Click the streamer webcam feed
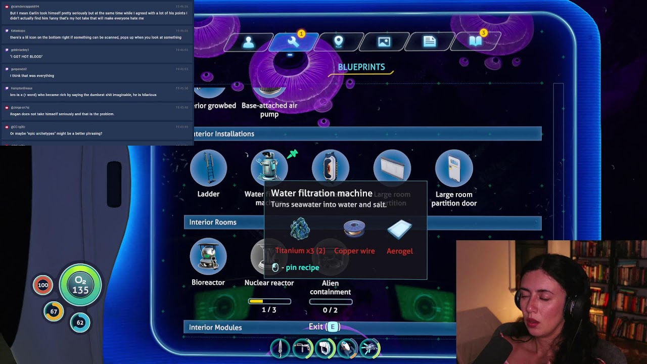Image resolution: width=647 pixels, height=364 pixels. pos(551,302)
